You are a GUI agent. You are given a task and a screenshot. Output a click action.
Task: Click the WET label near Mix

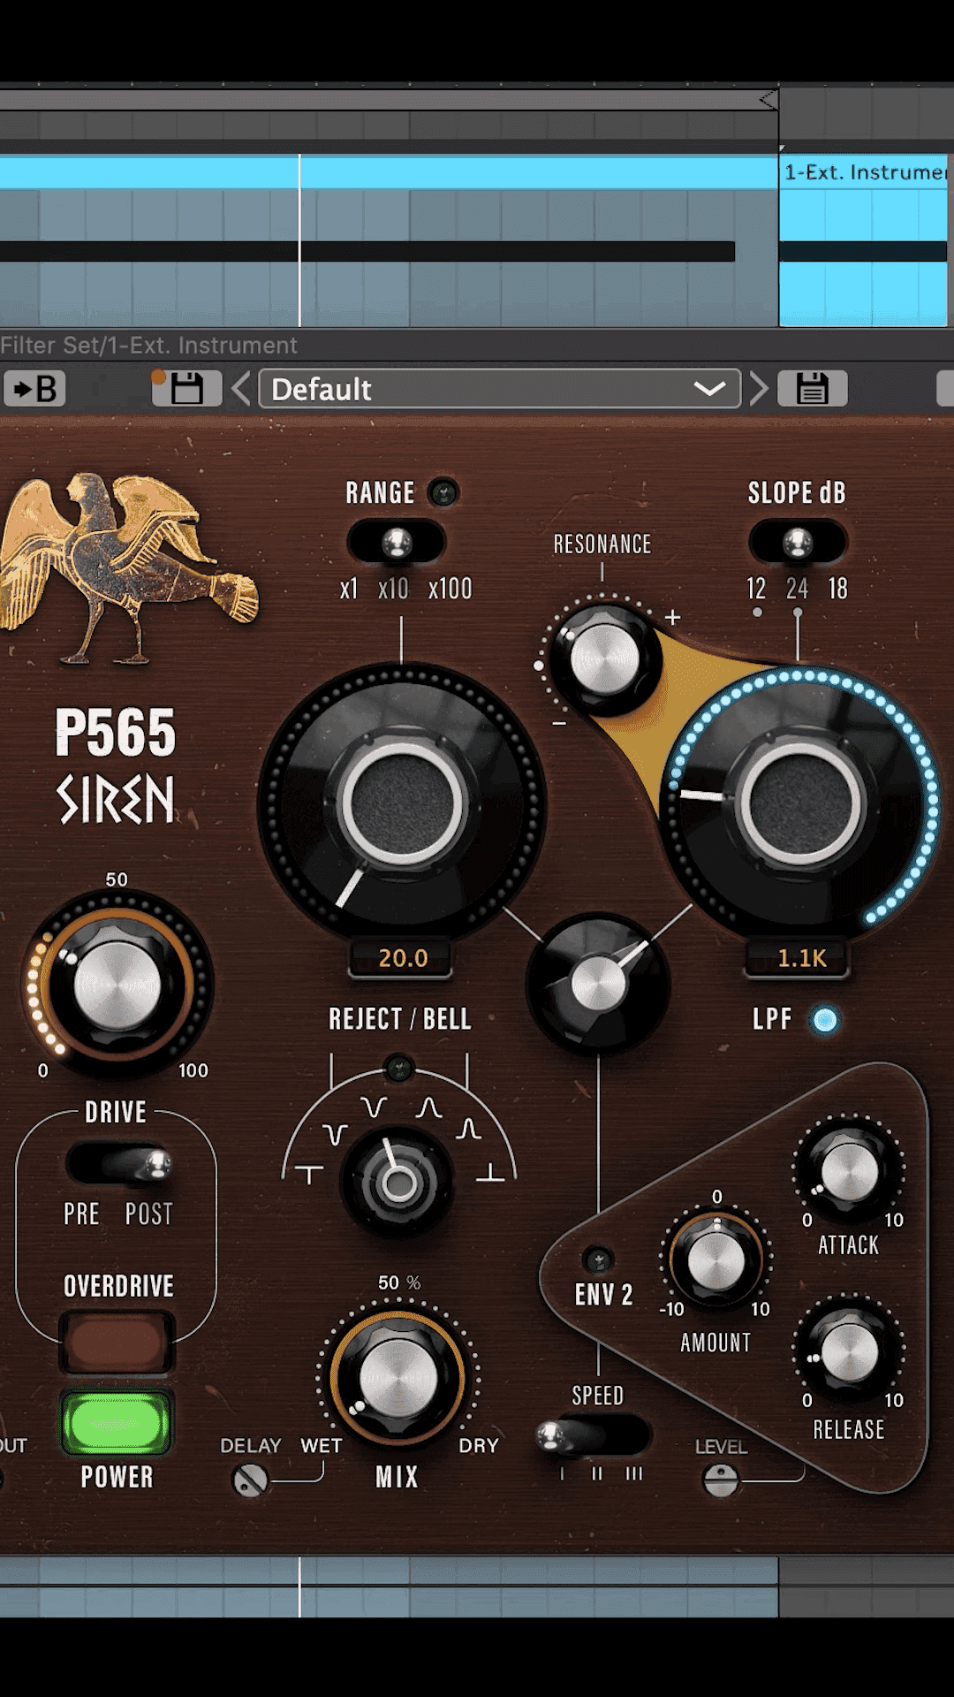click(321, 1446)
